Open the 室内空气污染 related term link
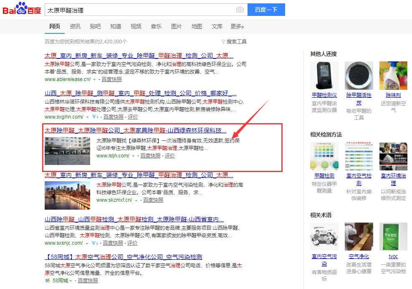The width and height of the screenshot is (412, 289). pos(324,260)
